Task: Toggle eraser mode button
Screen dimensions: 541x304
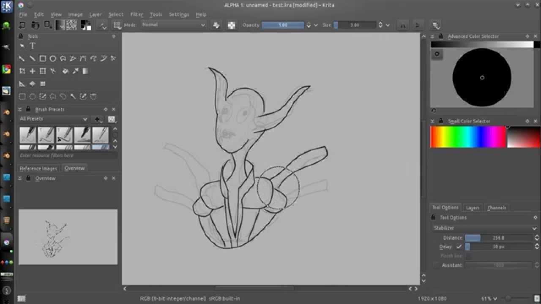Action: (x=216, y=25)
